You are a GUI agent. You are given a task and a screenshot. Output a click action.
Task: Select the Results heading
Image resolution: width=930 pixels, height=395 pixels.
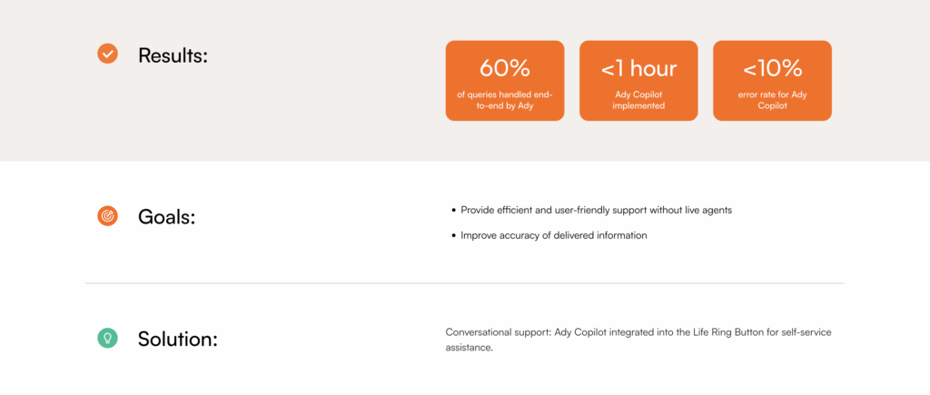tap(173, 55)
